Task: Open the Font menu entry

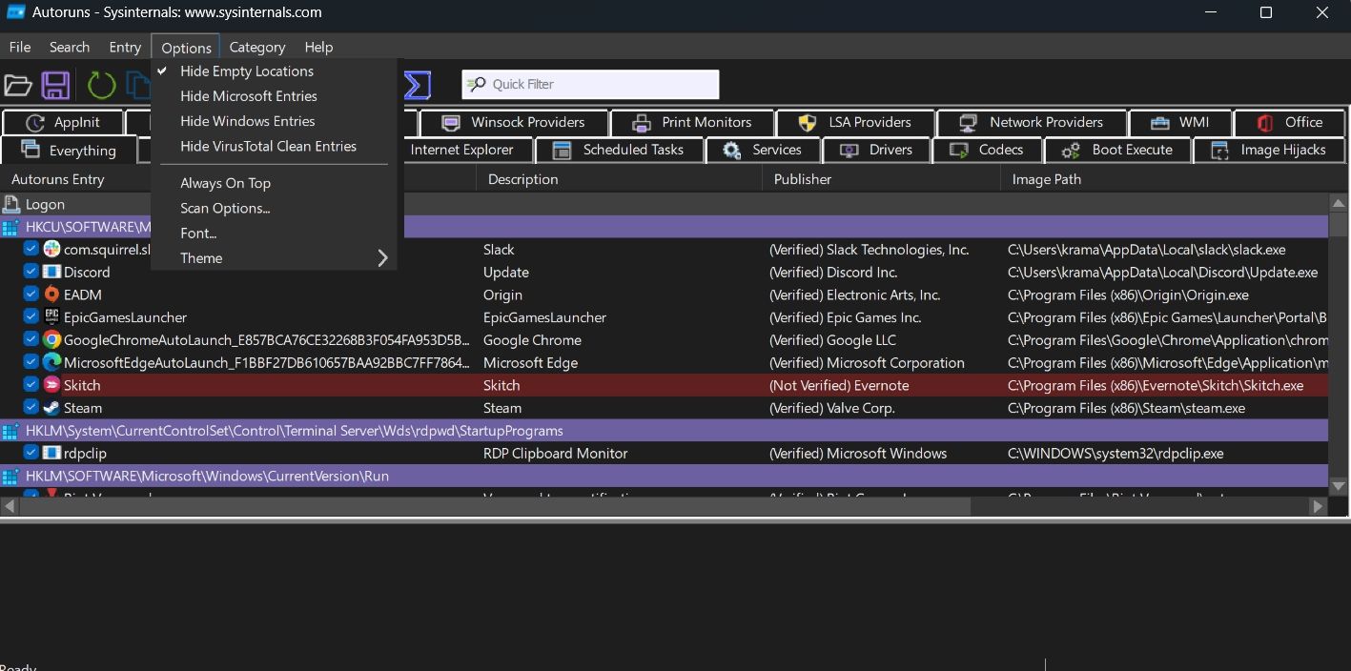Action: tap(273, 233)
